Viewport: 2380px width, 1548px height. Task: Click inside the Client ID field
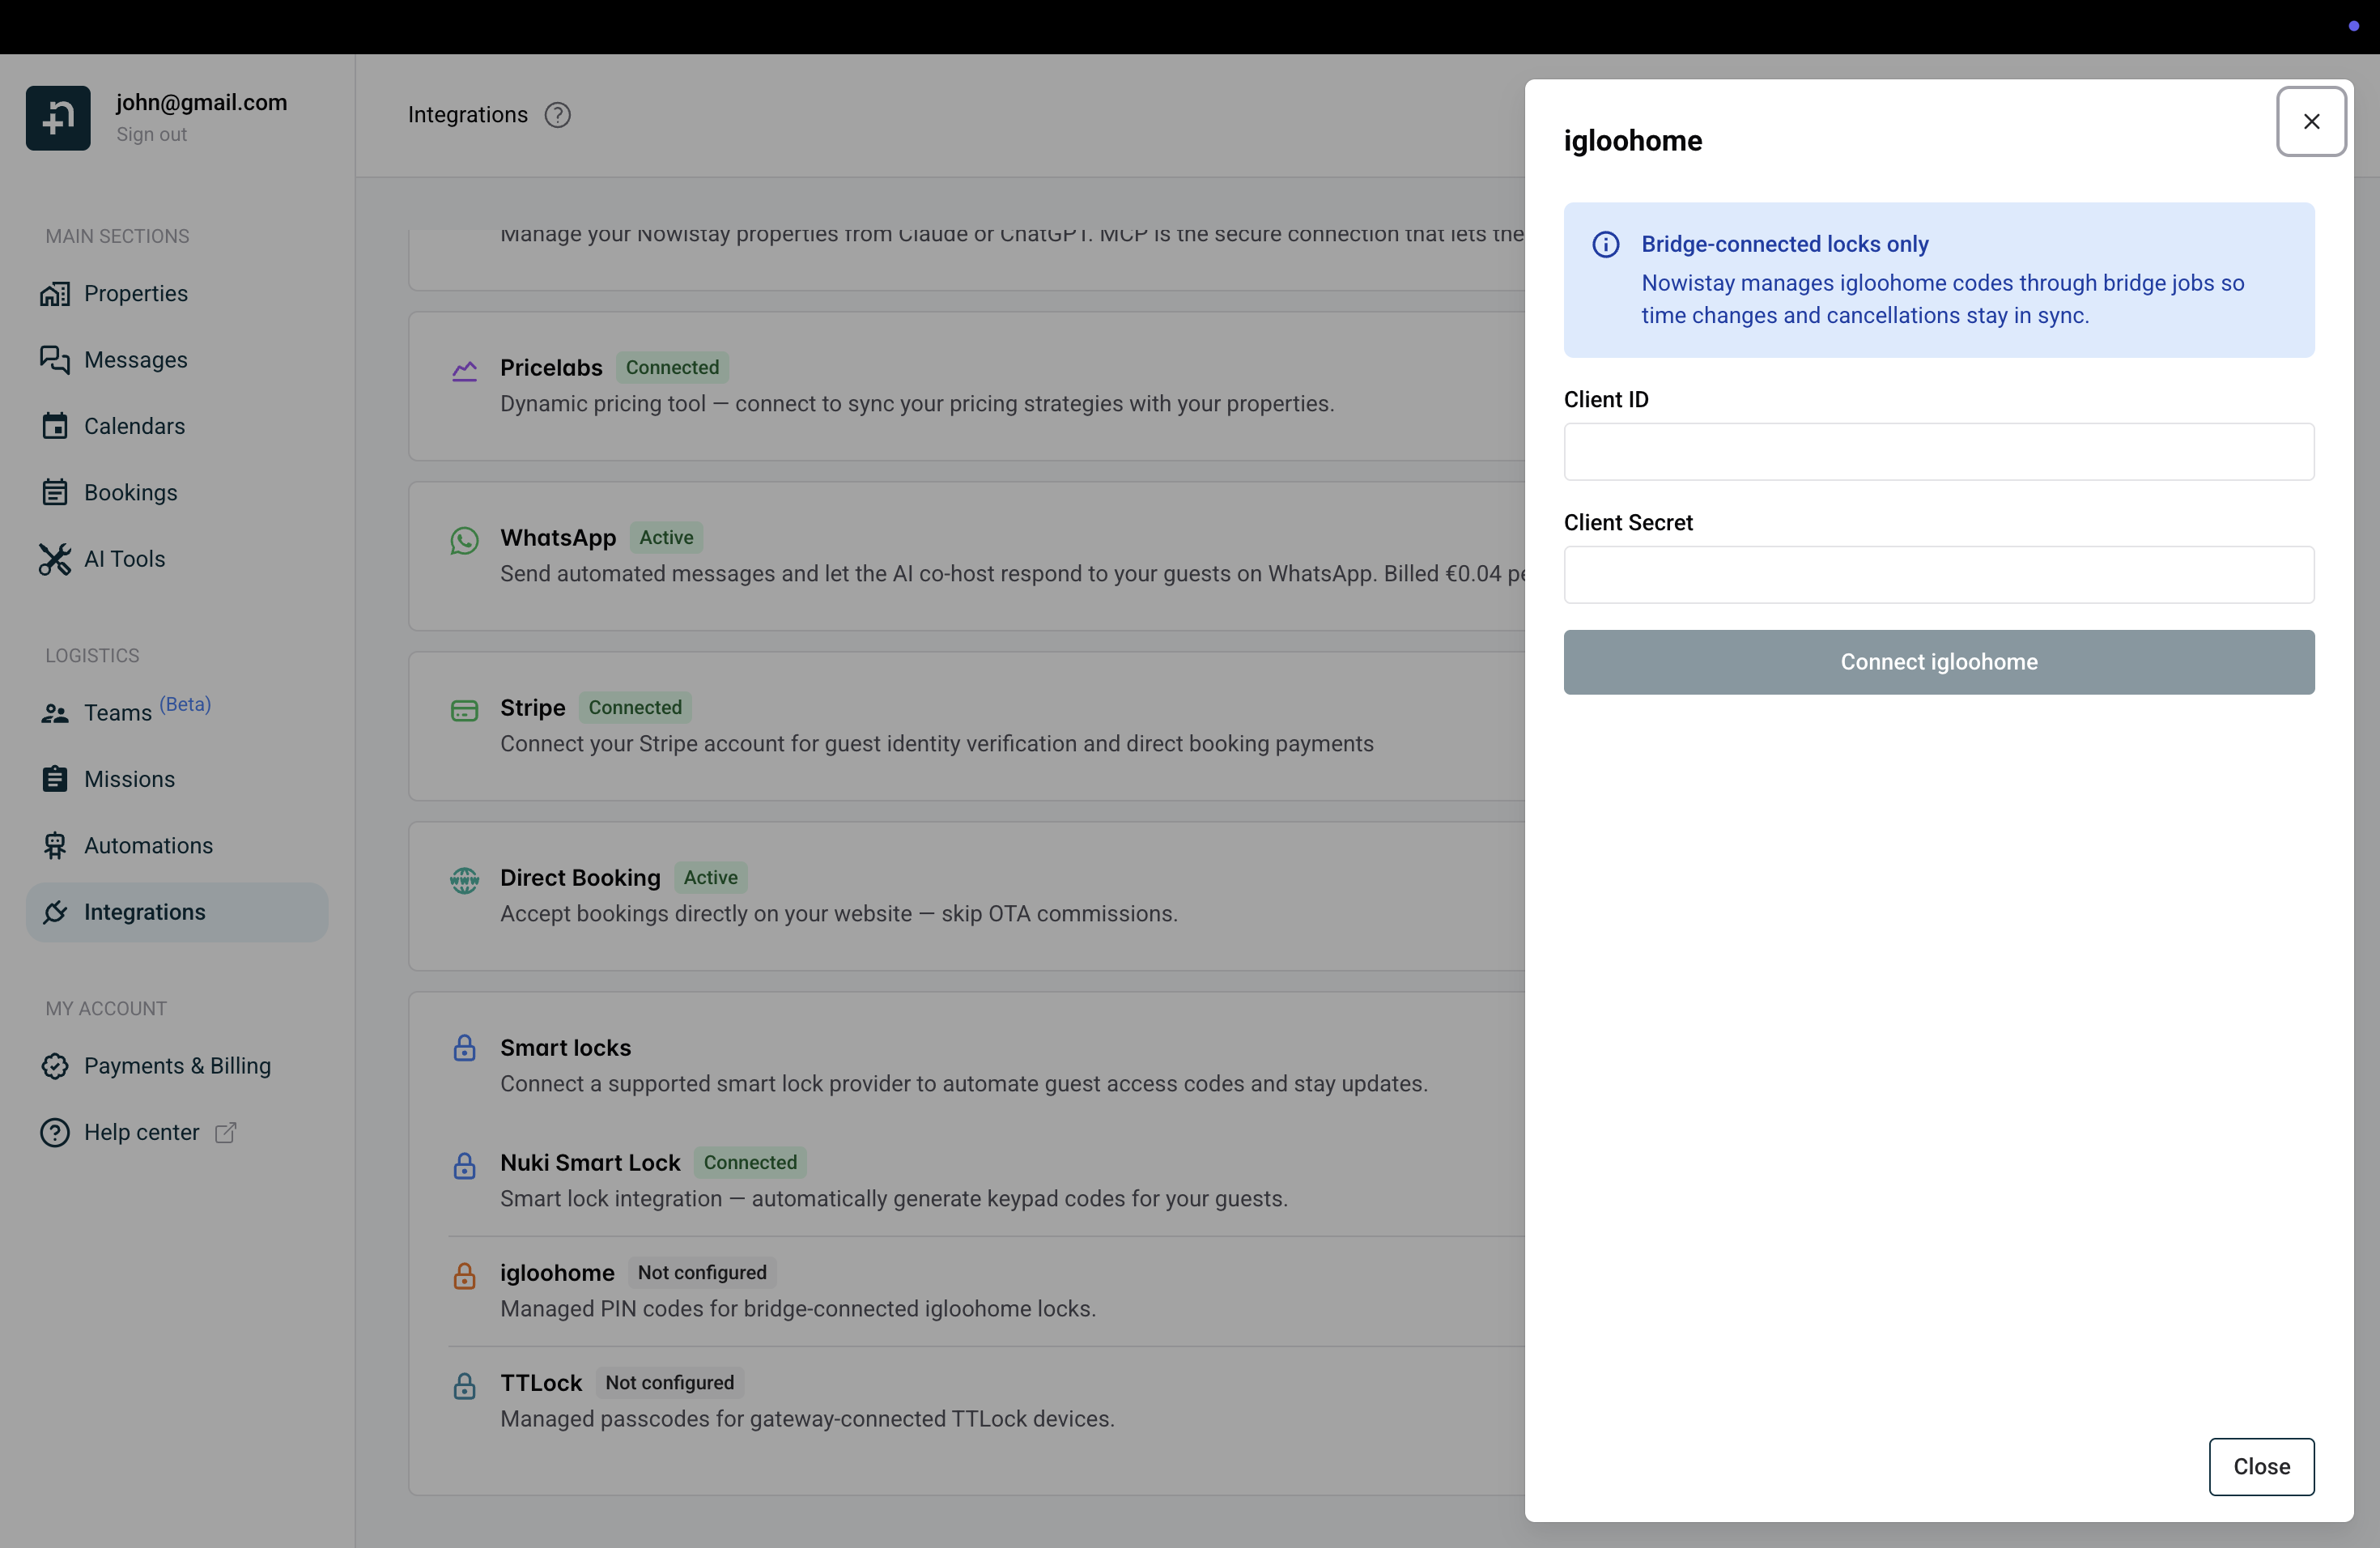1938,452
